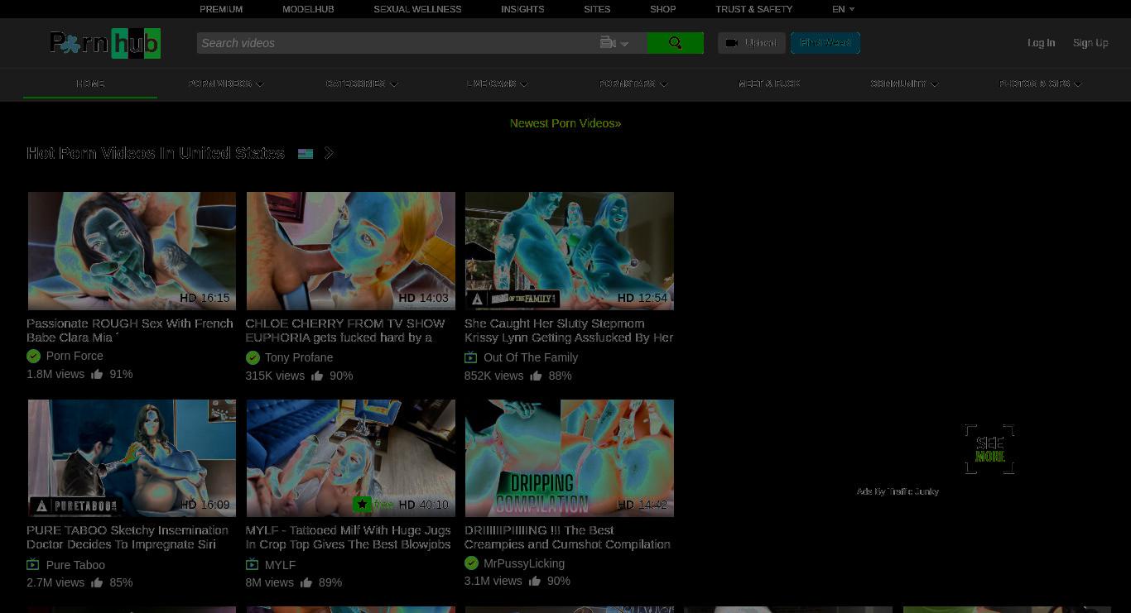Viewport: 1131px width, 613px height.
Task: Open the thumbnail with duration 12:54
Action: coord(569,251)
